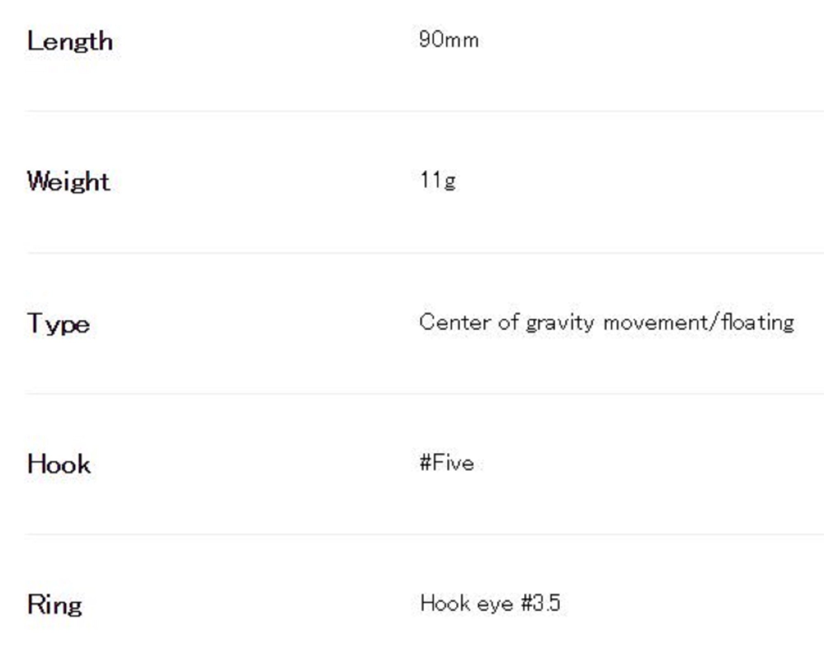This screenshot has height=650, width=824.
Task: Select the #Five hook value
Action: pyautogui.click(x=447, y=463)
